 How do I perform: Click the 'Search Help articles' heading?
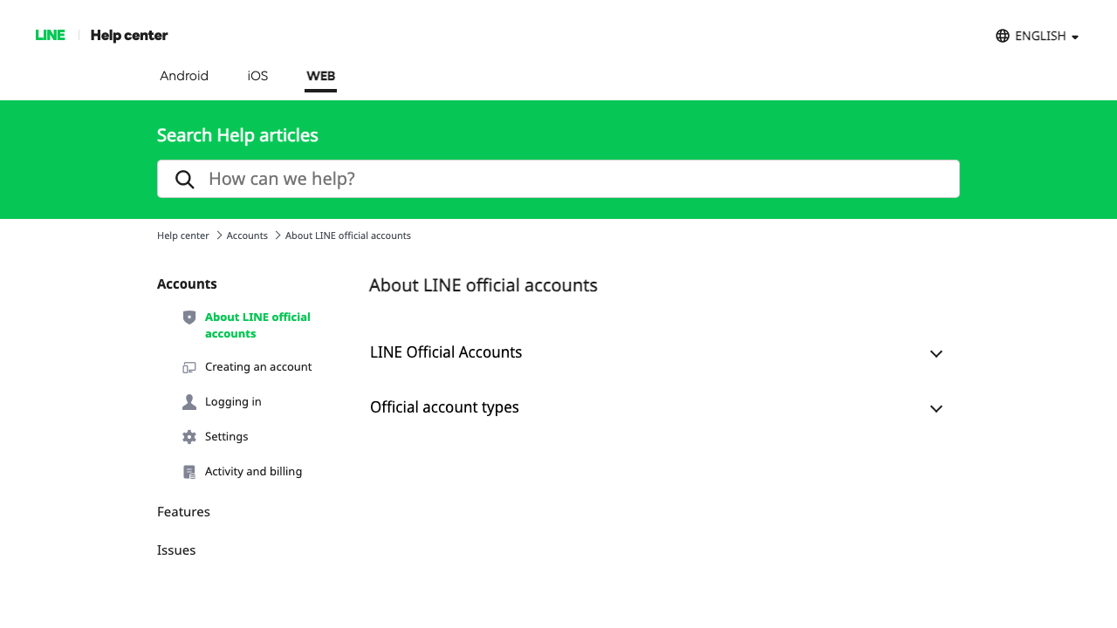237,135
